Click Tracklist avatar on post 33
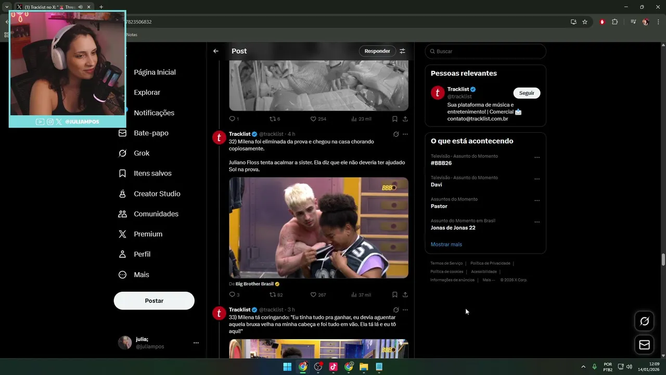 [x=219, y=313]
